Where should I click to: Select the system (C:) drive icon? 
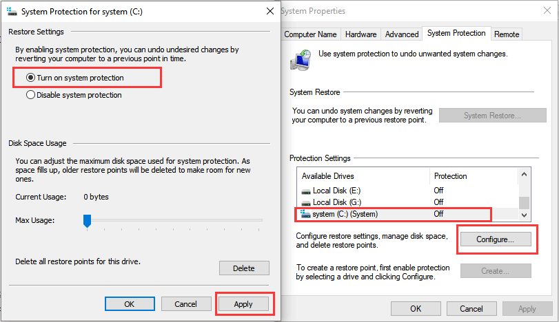click(x=307, y=215)
